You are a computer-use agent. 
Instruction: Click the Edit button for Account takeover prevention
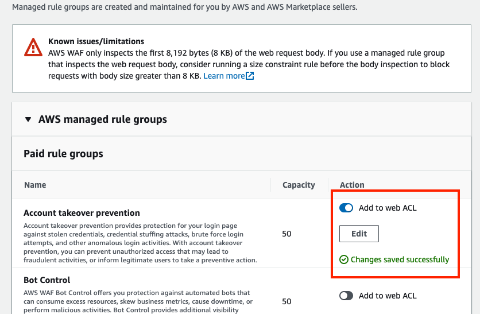pos(359,234)
